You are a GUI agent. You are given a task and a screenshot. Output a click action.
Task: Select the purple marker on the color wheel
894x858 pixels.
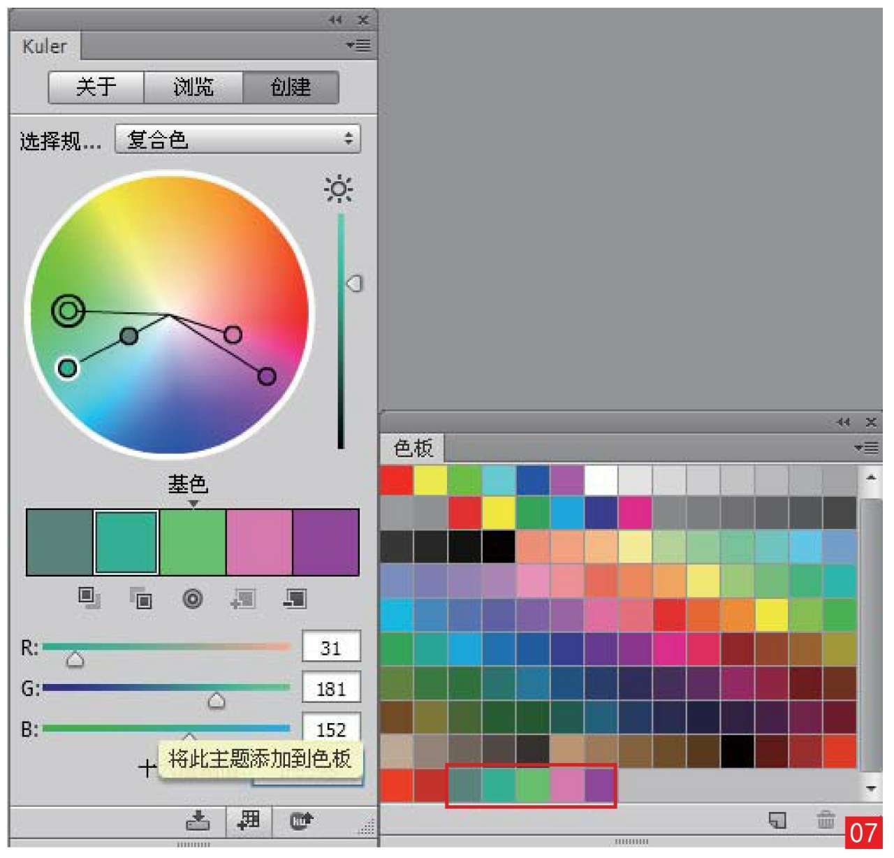[x=267, y=377]
